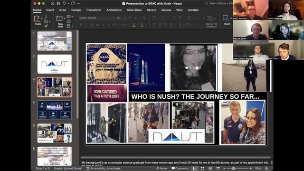The height and width of the screenshot is (171, 304).
Task: Click the Redo/repeat arrow icon
Action: coord(73,3)
